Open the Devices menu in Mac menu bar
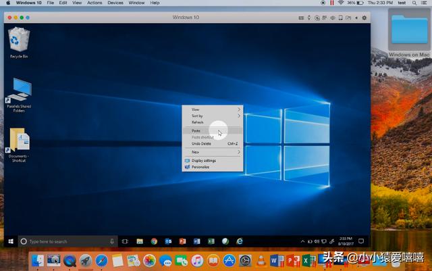 pyautogui.click(x=115, y=3)
